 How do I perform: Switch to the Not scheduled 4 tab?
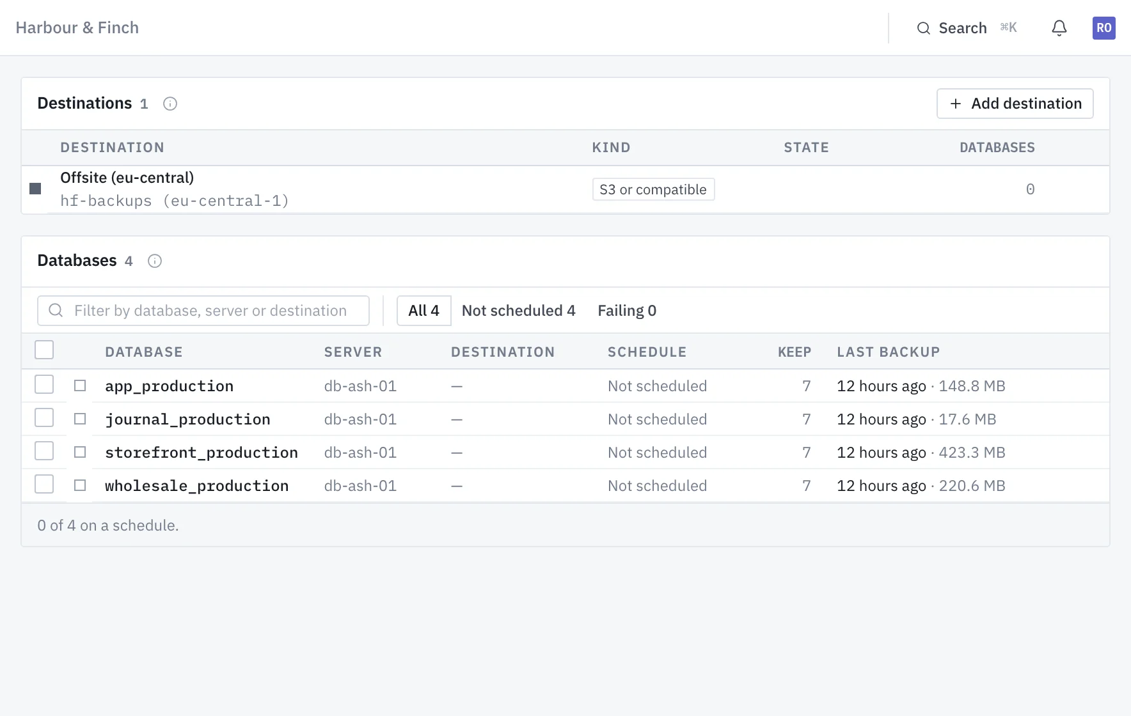coord(518,311)
